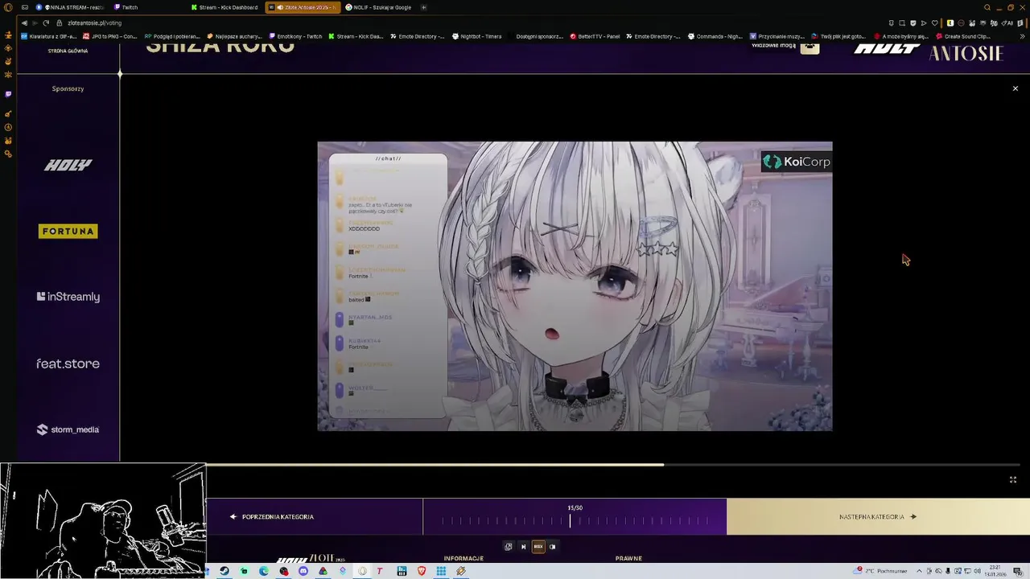Click the STRONA GŁÓWNA link
1030x579 pixels.
pyautogui.click(x=68, y=51)
